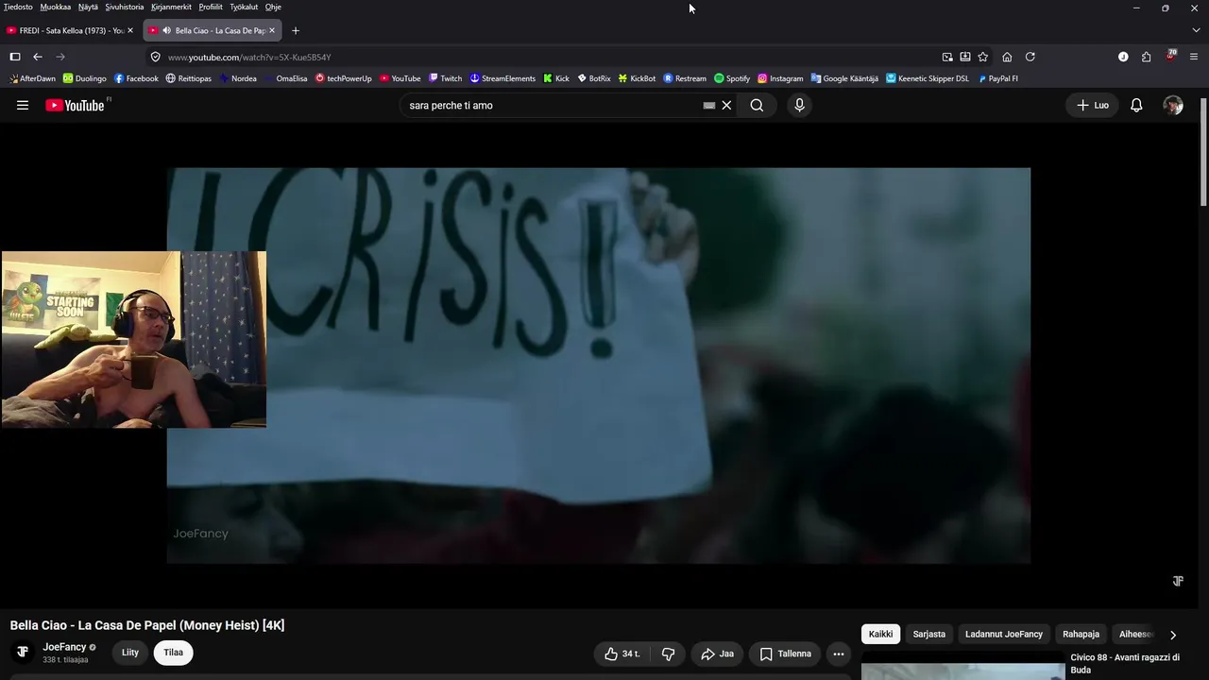Open the round white toolbar extension icon
This screenshot has height=680, width=1209.
coord(1123,57)
